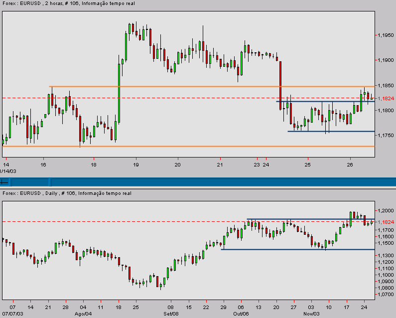Select the Daily EURUSD chart title
The image size is (396, 318).
click(67, 193)
